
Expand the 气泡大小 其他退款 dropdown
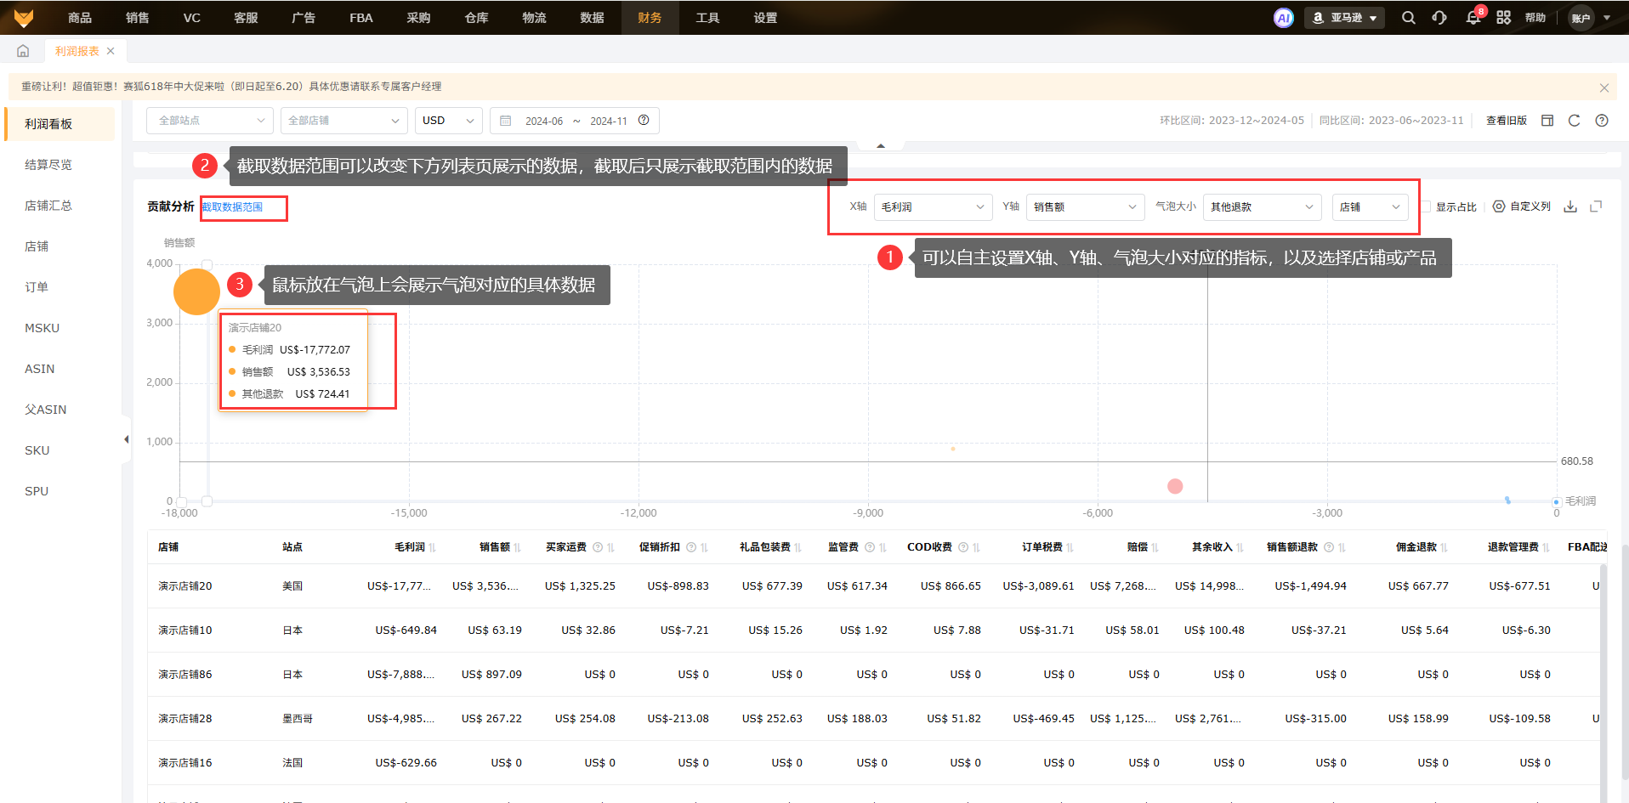pyautogui.click(x=1262, y=207)
